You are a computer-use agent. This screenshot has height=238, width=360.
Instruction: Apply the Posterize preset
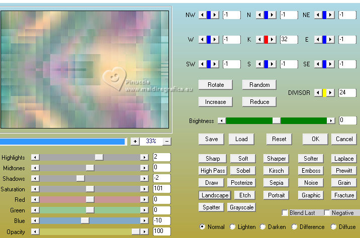point(241,183)
